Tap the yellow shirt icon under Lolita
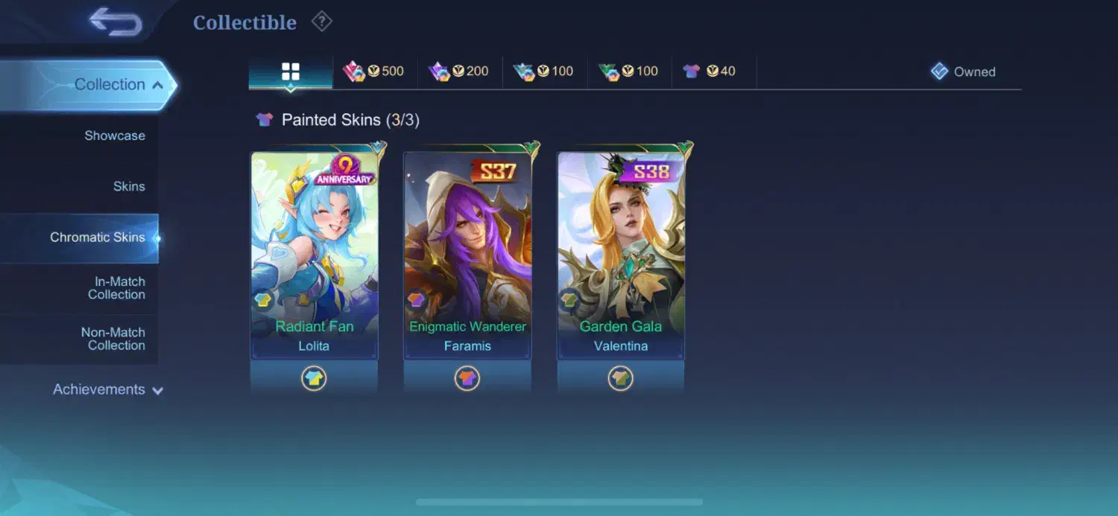This screenshot has height=516, width=1118. click(314, 378)
